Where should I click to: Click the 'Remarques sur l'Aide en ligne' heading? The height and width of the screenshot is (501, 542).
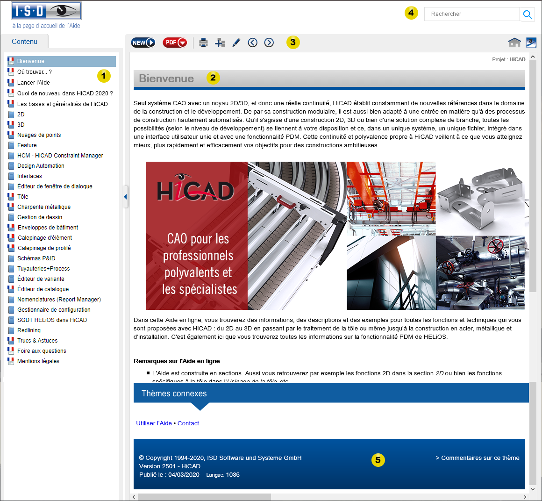177,361
